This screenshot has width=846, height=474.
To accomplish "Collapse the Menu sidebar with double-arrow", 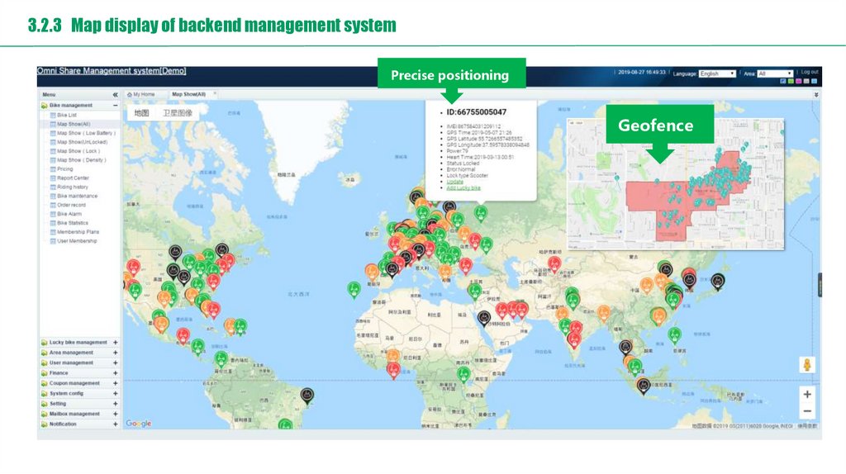I will pyautogui.click(x=115, y=94).
